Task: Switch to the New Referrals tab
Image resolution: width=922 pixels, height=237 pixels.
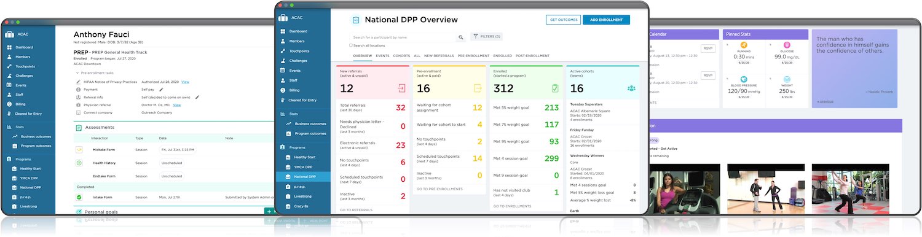Action: click(x=439, y=56)
